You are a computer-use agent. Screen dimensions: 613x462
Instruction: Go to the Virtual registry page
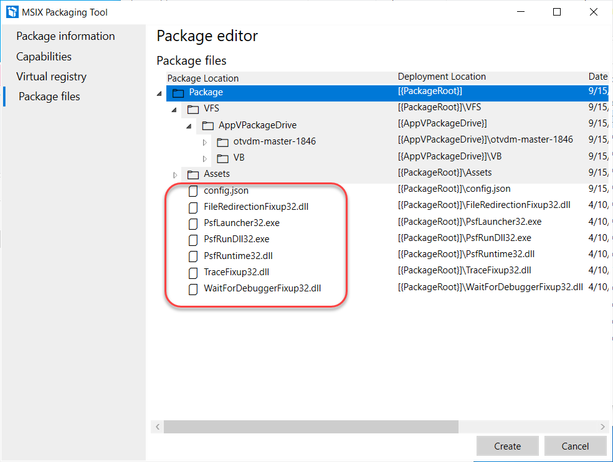point(51,77)
